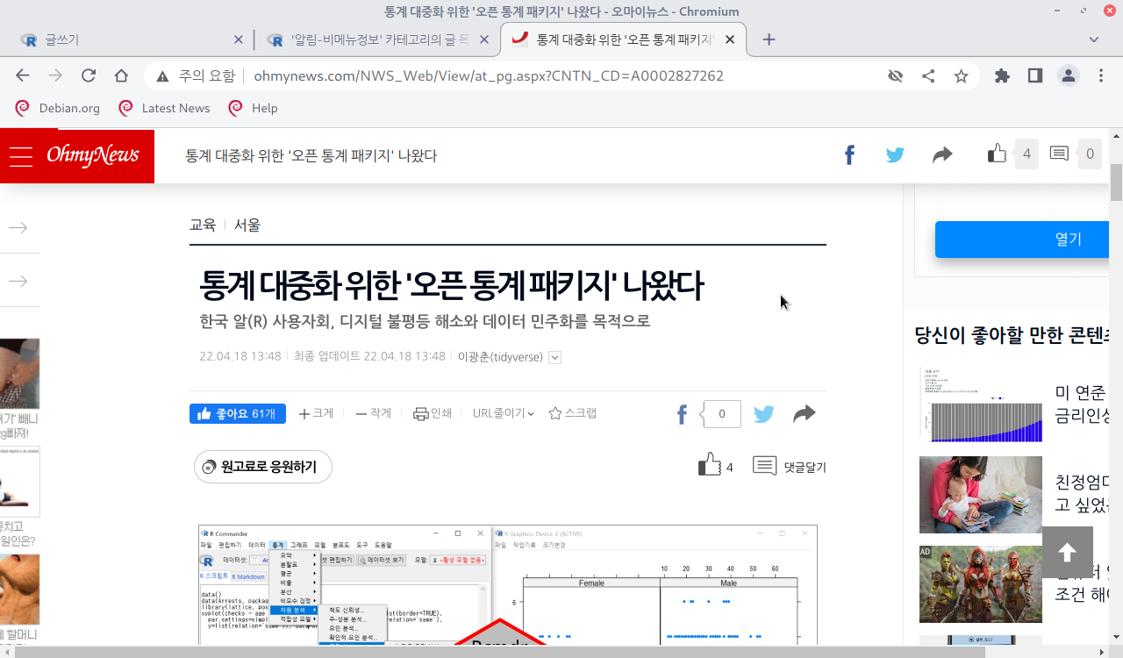Image resolution: width=1123 pixels, height=658 pixels.
Task: Scrap the article with 스크랩
Action: [573, 413]
